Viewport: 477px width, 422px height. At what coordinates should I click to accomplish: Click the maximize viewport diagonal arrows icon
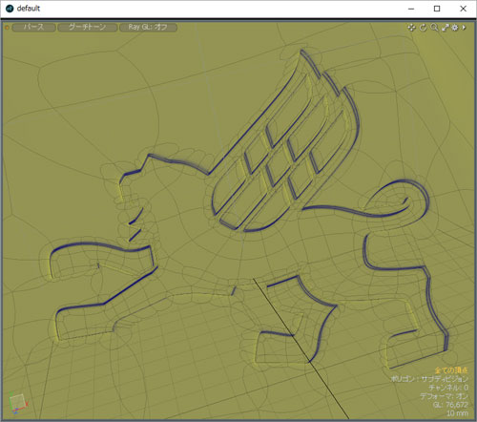pos(445,28)
